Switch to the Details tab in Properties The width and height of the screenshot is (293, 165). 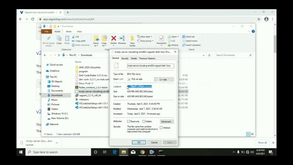[x=134, y=58]
